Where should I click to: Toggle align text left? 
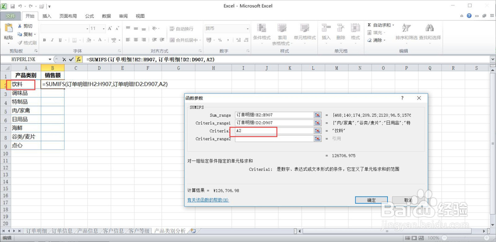(128, 40)
